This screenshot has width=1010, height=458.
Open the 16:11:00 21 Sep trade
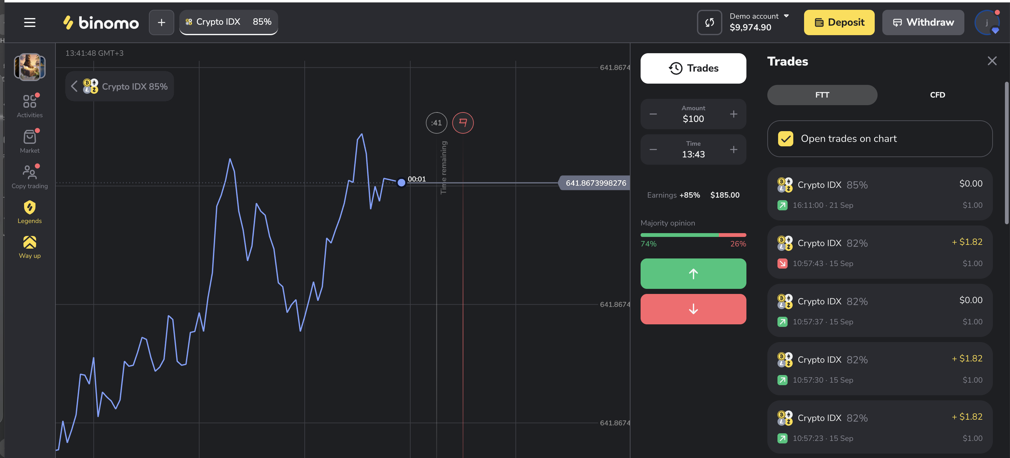pos(880,194)
